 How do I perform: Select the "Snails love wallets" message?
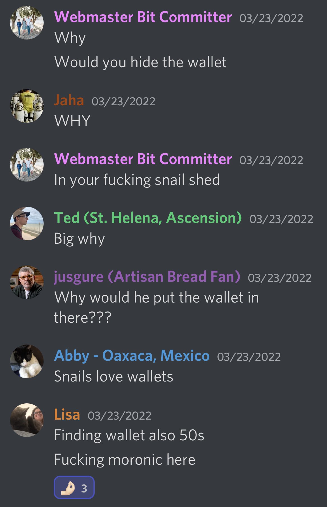[x=113, y=376]
